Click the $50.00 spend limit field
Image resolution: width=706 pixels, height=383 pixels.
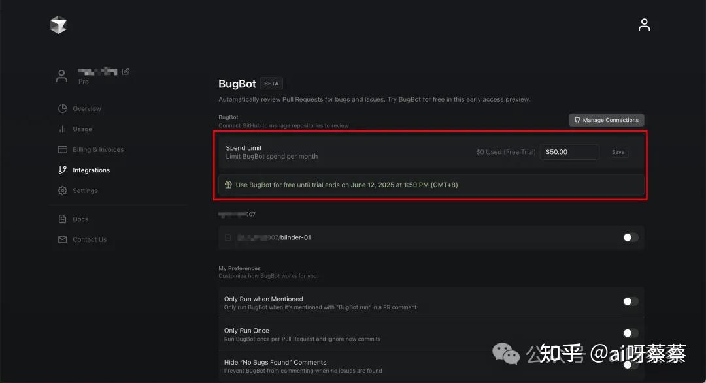[x=569, y=152]
